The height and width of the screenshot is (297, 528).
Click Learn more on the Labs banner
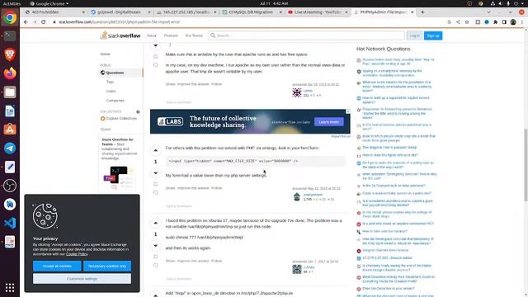click(329, 122)
